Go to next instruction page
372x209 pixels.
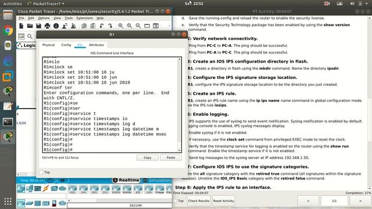tap(360, 201)
